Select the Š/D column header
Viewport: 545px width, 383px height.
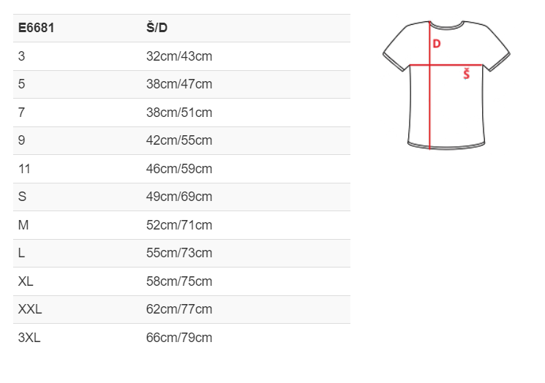157,28
